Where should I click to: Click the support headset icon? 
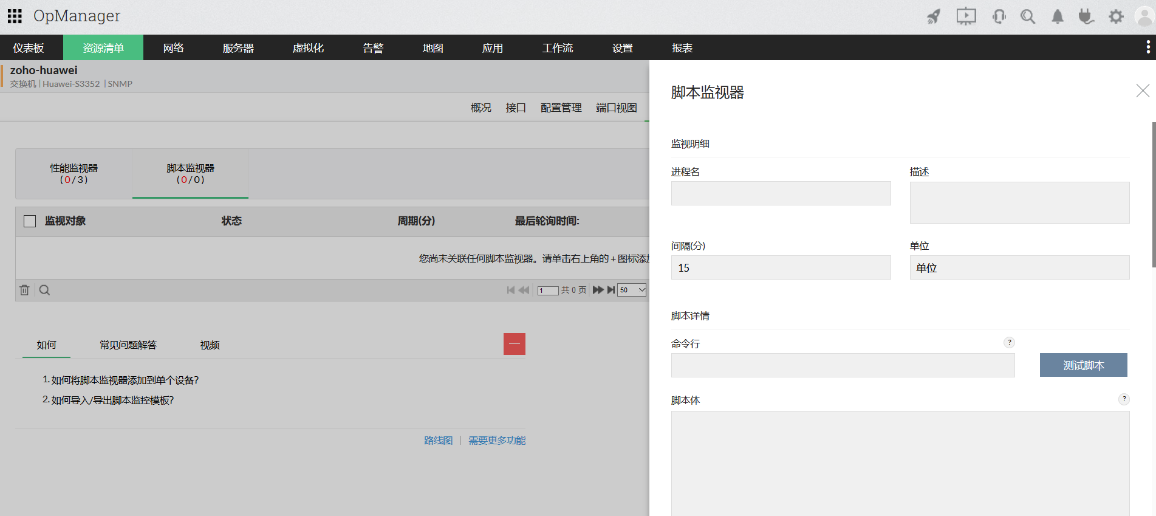click(x=999, y=16)
